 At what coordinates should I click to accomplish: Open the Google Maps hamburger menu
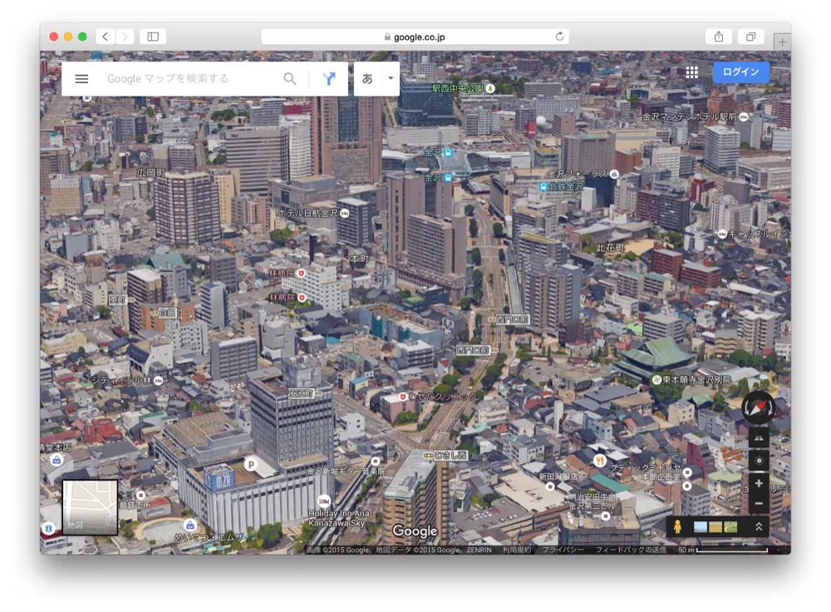click(x=81, y=77)
